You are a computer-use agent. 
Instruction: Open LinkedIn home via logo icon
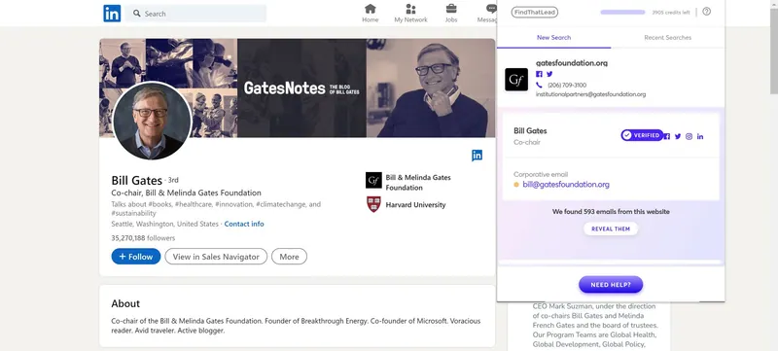[112, 14]
